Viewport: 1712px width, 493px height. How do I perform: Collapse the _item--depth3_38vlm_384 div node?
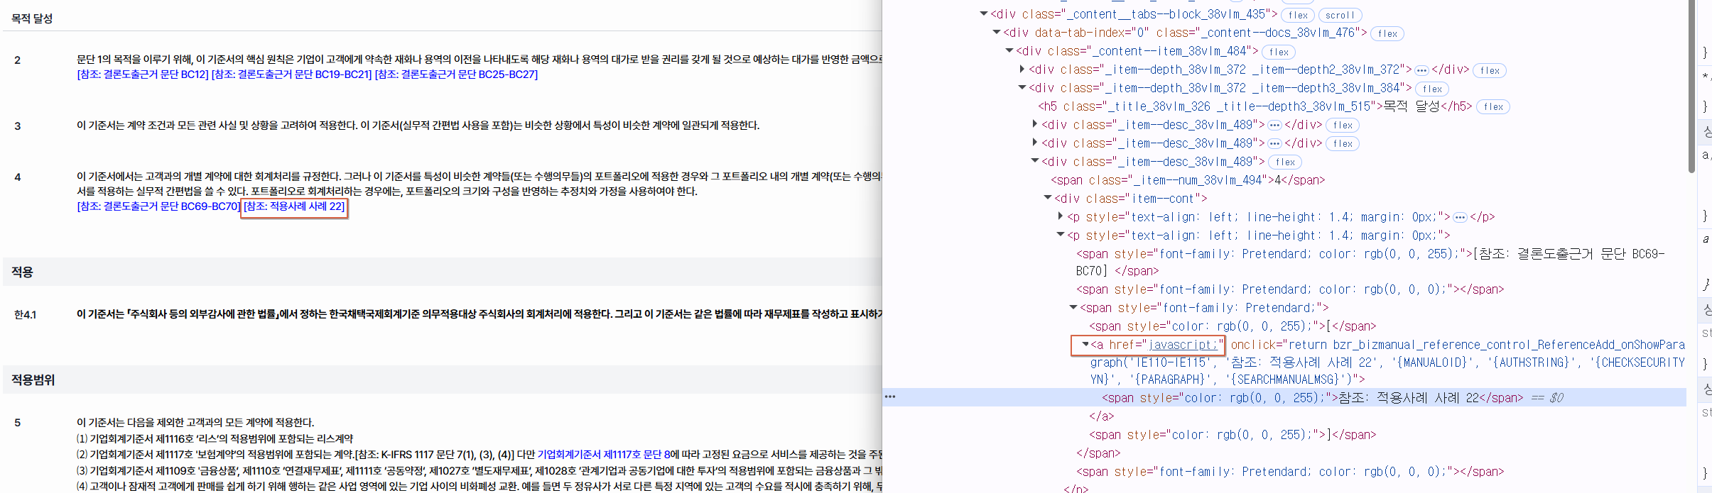[1022, 88]
